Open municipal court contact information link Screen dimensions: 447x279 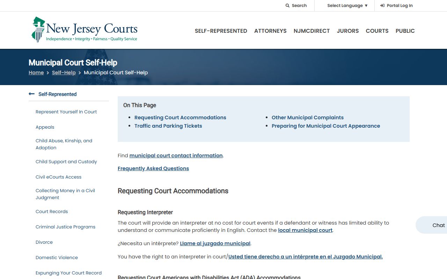[x=176, y=156]
